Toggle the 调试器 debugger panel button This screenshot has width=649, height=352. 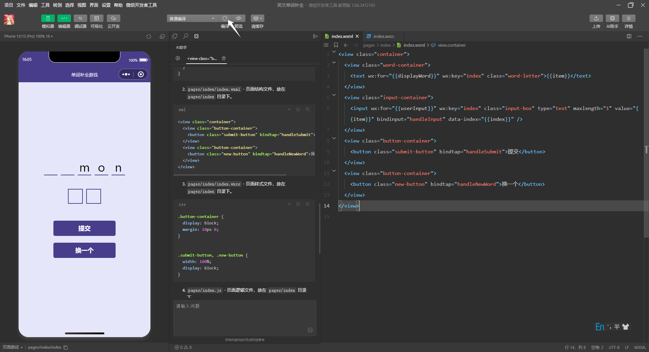coord(80,18)
